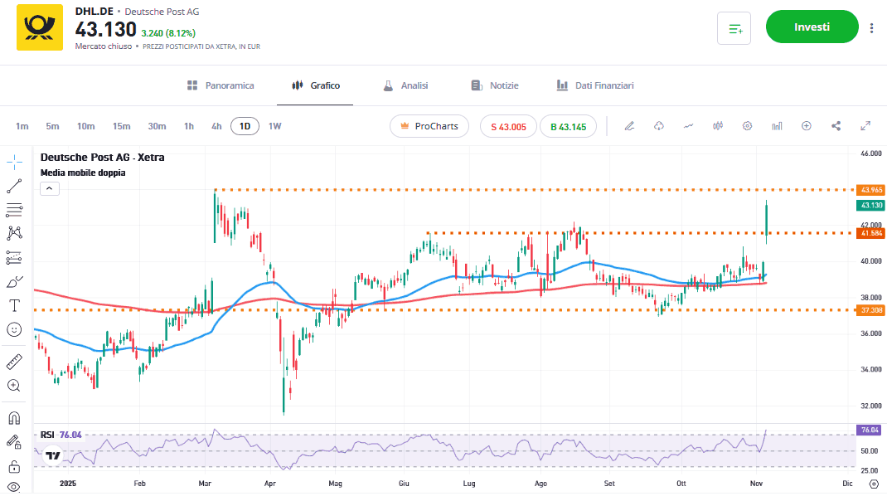Image resolution: width=887 pixels, height=501 pixels.
Task: Choose the text annotation tool
Action: pyautogui.click(x=14, y=305)
